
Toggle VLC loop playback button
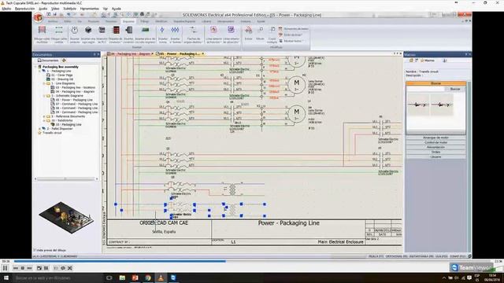63,268
